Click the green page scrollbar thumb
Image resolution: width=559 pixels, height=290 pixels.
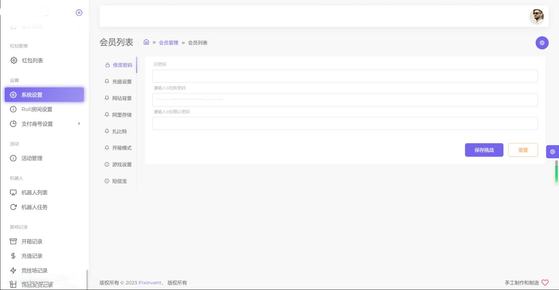[x=557, y=171]
